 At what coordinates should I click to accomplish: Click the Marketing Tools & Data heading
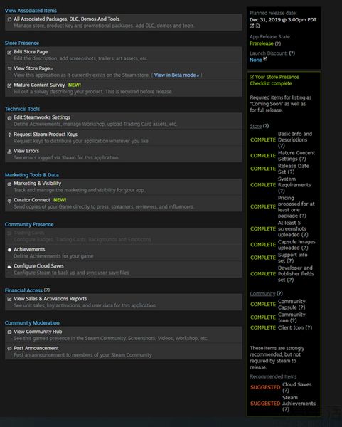pyautogui.click(x=32, y=175)
